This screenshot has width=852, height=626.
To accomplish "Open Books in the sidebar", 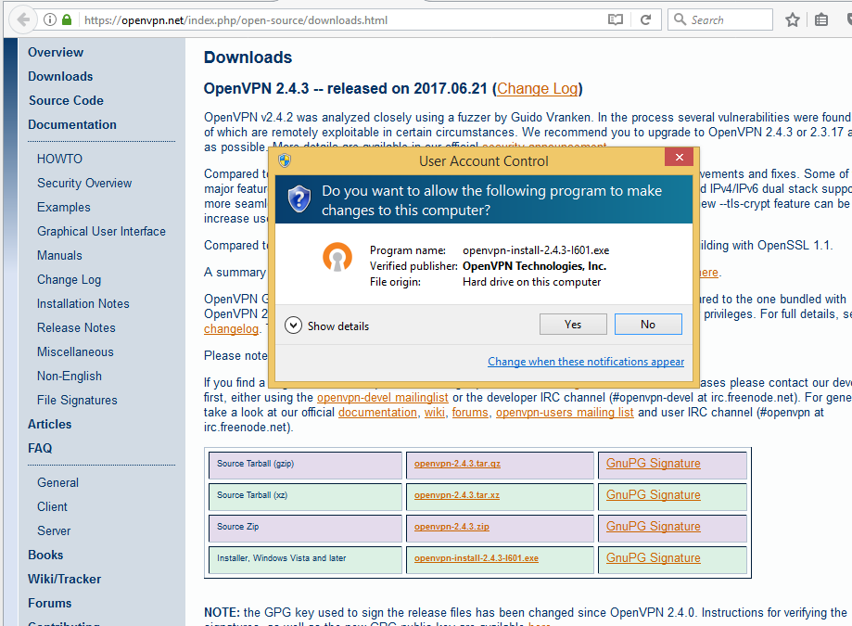I will (x=45, y=555).
